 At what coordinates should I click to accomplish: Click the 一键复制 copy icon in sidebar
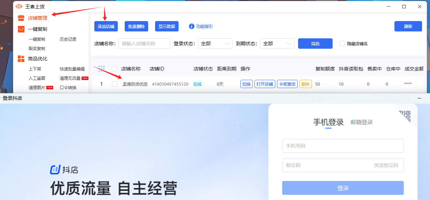[21, 28]
